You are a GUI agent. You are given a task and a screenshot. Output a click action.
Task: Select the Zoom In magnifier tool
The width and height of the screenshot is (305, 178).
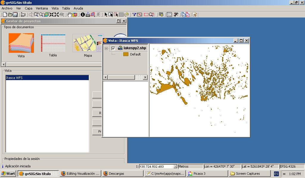click(x=36, y=15)
